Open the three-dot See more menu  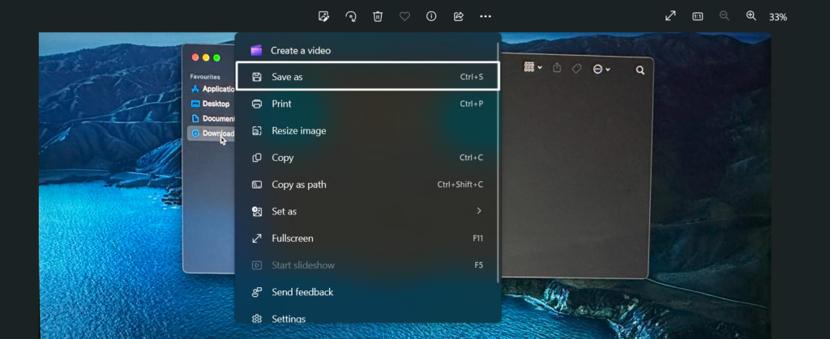[485, 16]
